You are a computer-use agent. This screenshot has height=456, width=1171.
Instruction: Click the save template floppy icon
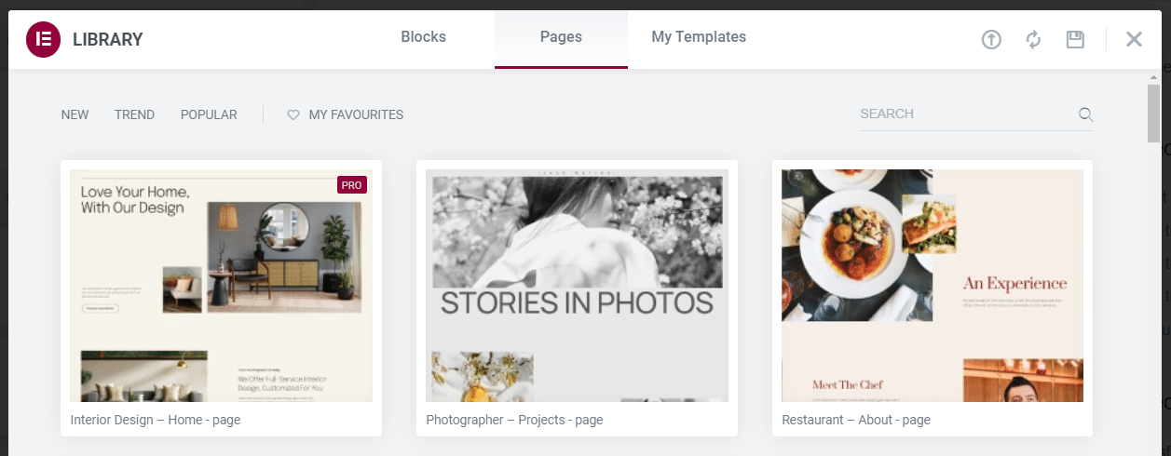pyautogui.click(x=1075, y=39)
